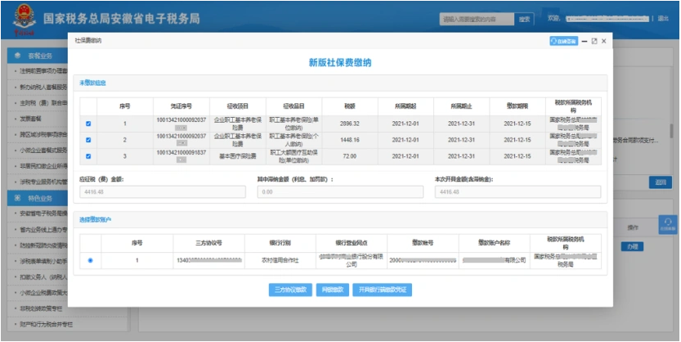Click the 税额 cell showing 72.00
Viewport: 681px width, 342px height.
350,156
